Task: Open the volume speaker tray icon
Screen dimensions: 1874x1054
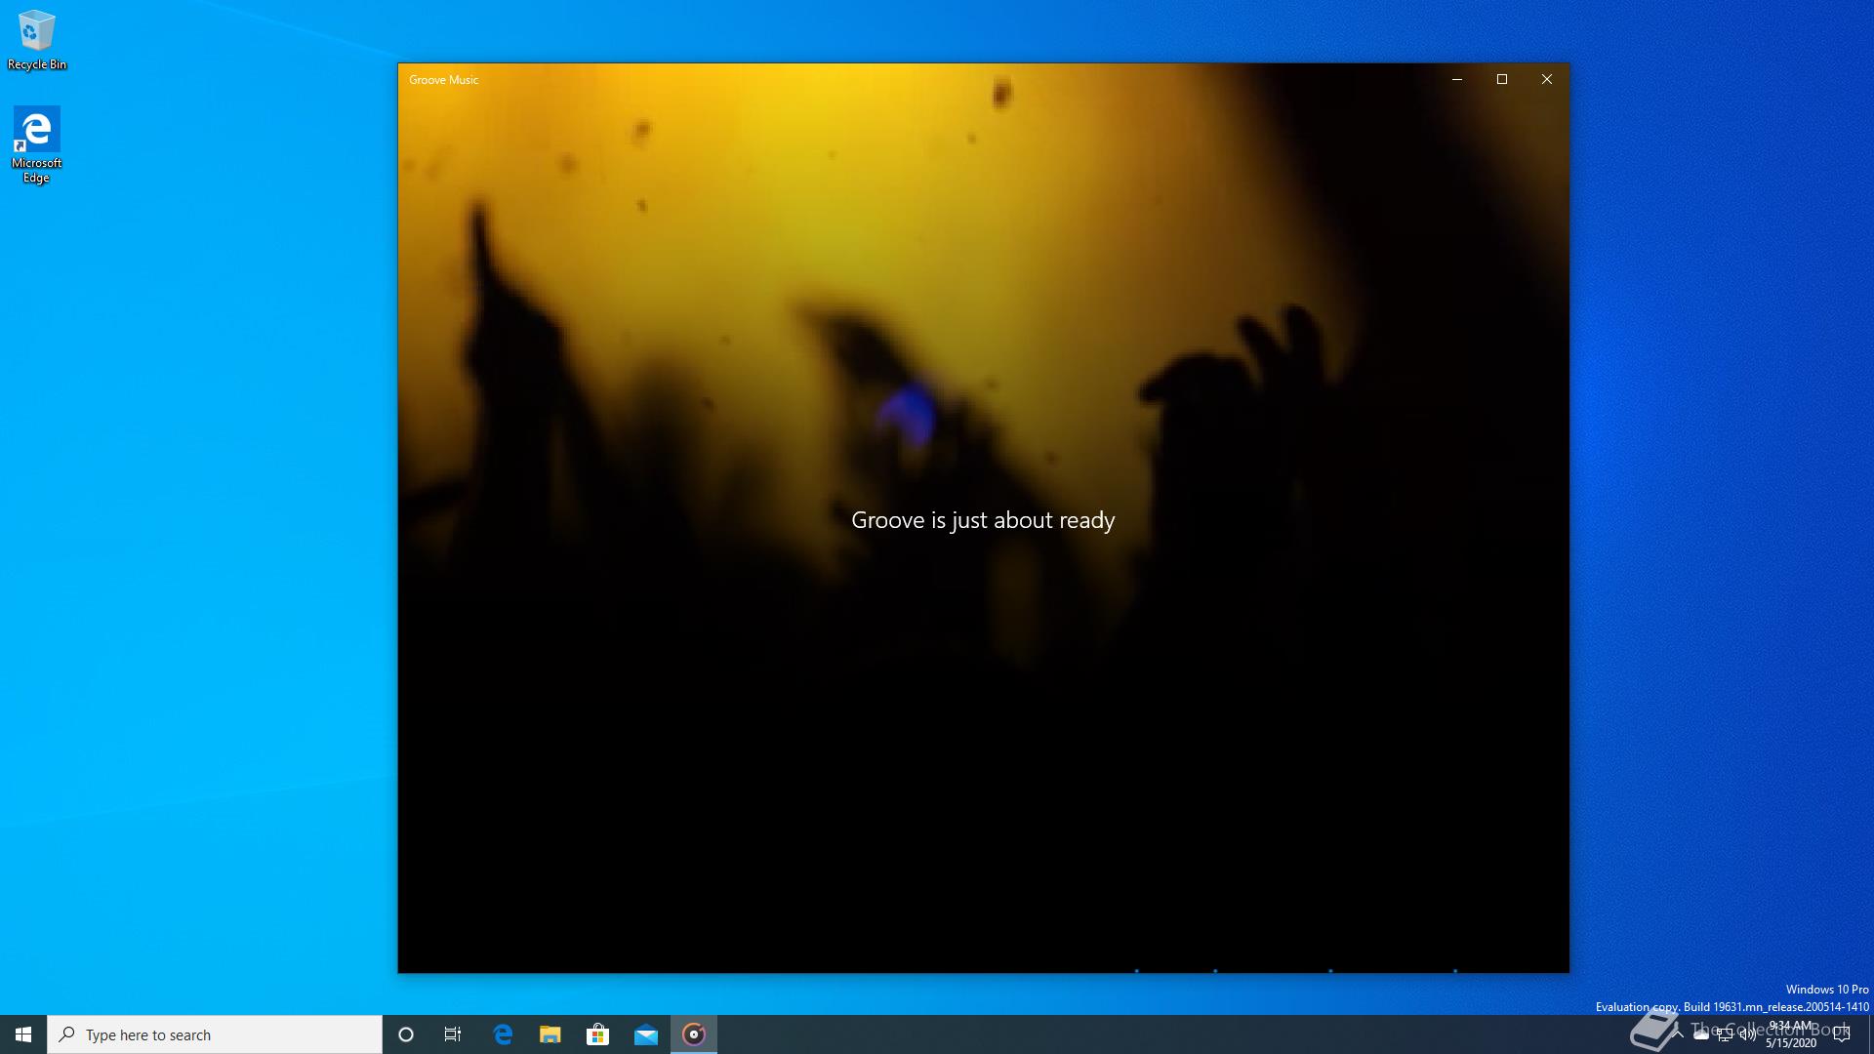Action: click(x=1748, y=1034)
